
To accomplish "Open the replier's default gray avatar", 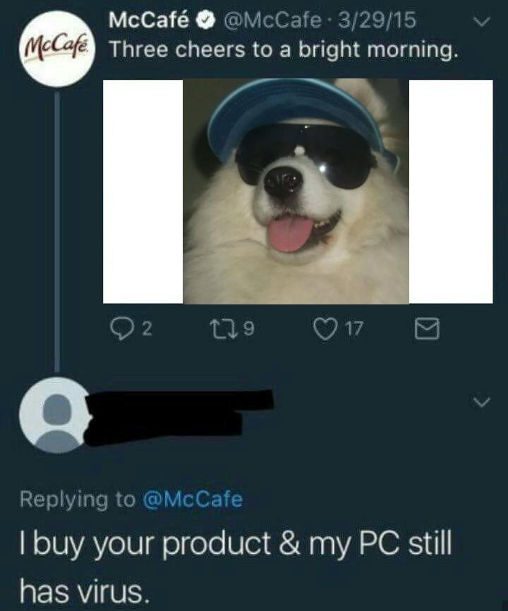I will pos(57,415).
